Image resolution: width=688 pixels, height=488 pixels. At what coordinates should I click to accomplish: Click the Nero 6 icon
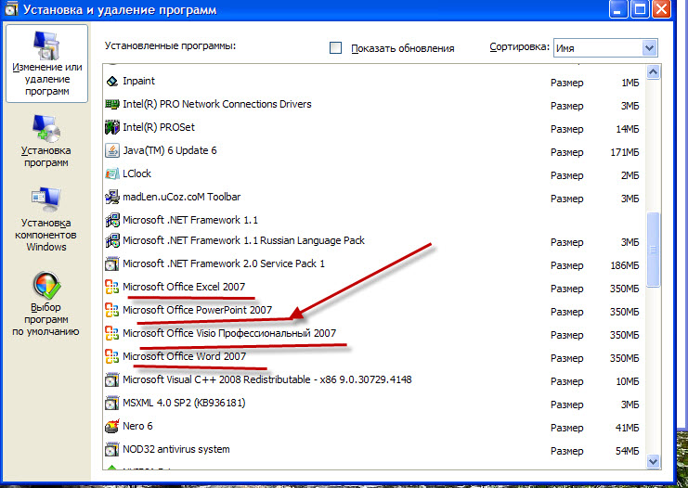point(112,426)
